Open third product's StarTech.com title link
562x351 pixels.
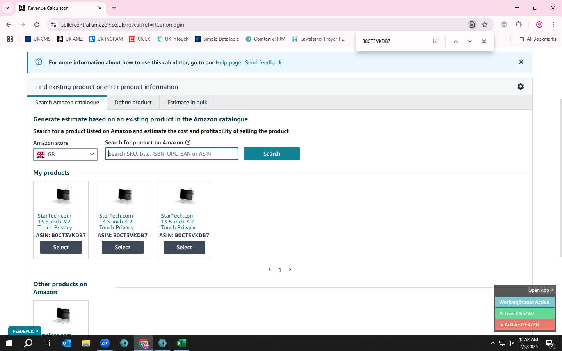[x=178, y=222]
